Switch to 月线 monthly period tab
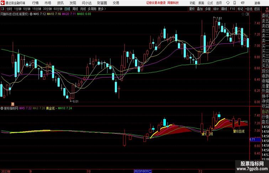The image size is (269, 173). (83, 9)
